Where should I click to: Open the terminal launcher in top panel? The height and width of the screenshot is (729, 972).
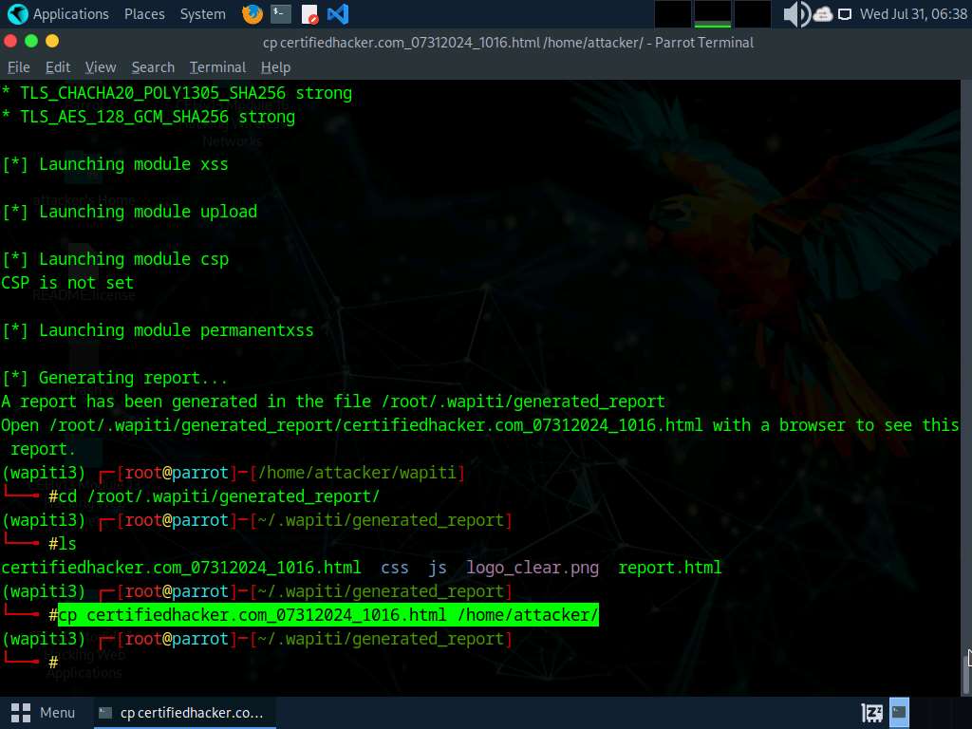280,14
